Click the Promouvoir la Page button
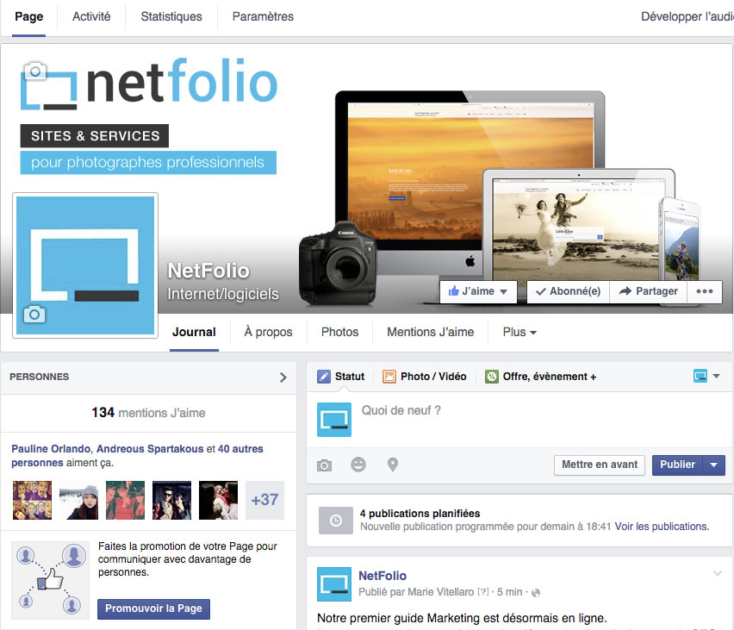 pyautogui.click(x=153, y=609)
